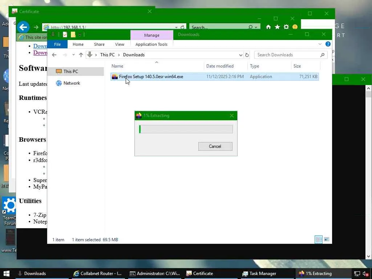Click Internet Explorer Search field

tap(218, 27)
